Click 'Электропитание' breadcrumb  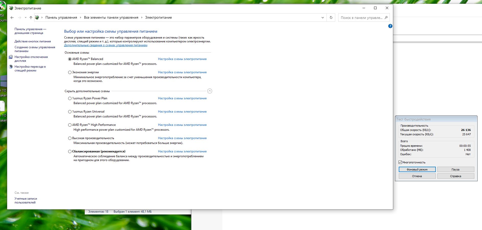pos(159,18)
